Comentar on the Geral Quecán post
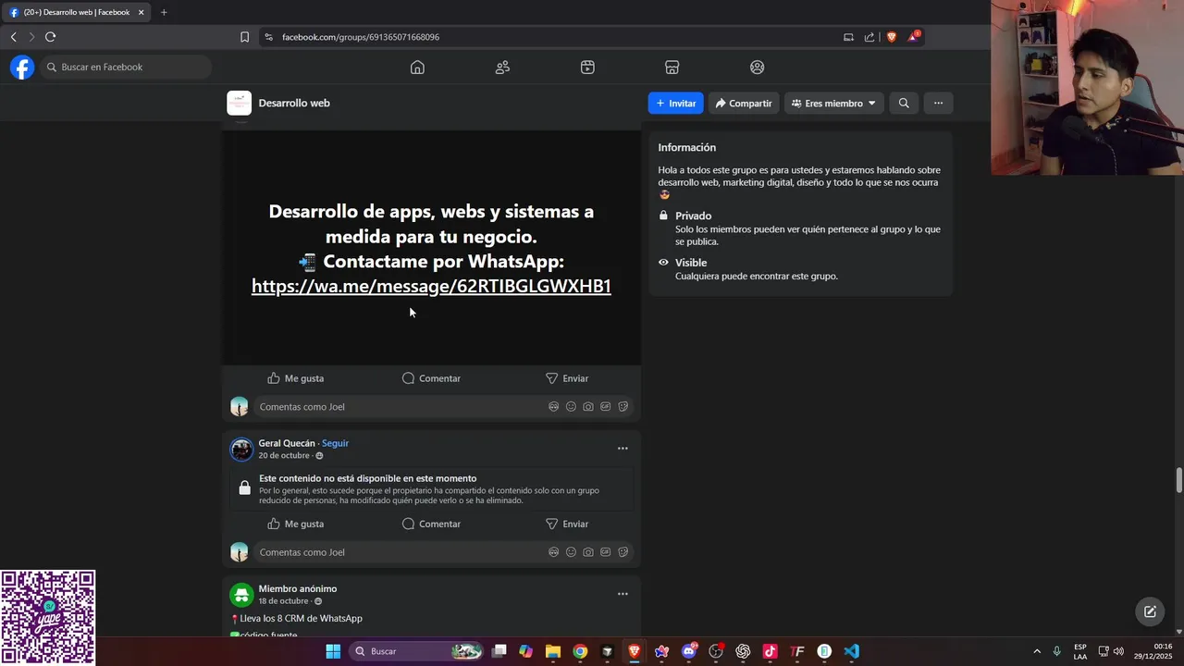1184x666 pixels. click(431, 524)
